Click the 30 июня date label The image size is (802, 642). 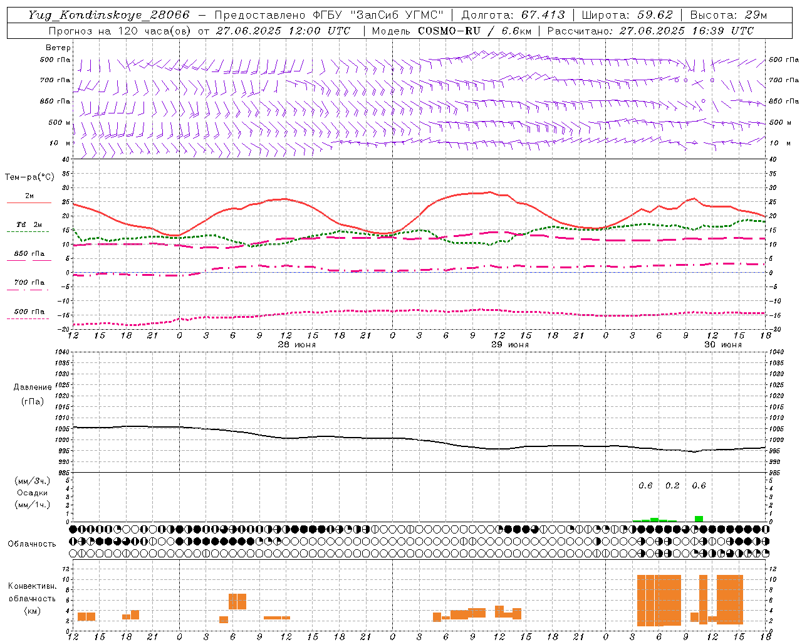[x=722, y=345]
